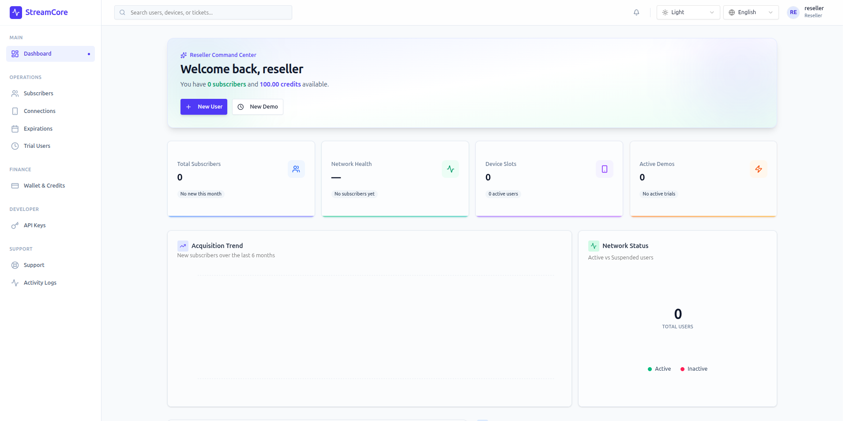The image size is (846, 421).
Task: Toggle the Active legend in Network Status
Action: pyautogui.click(x=658, y=369)
